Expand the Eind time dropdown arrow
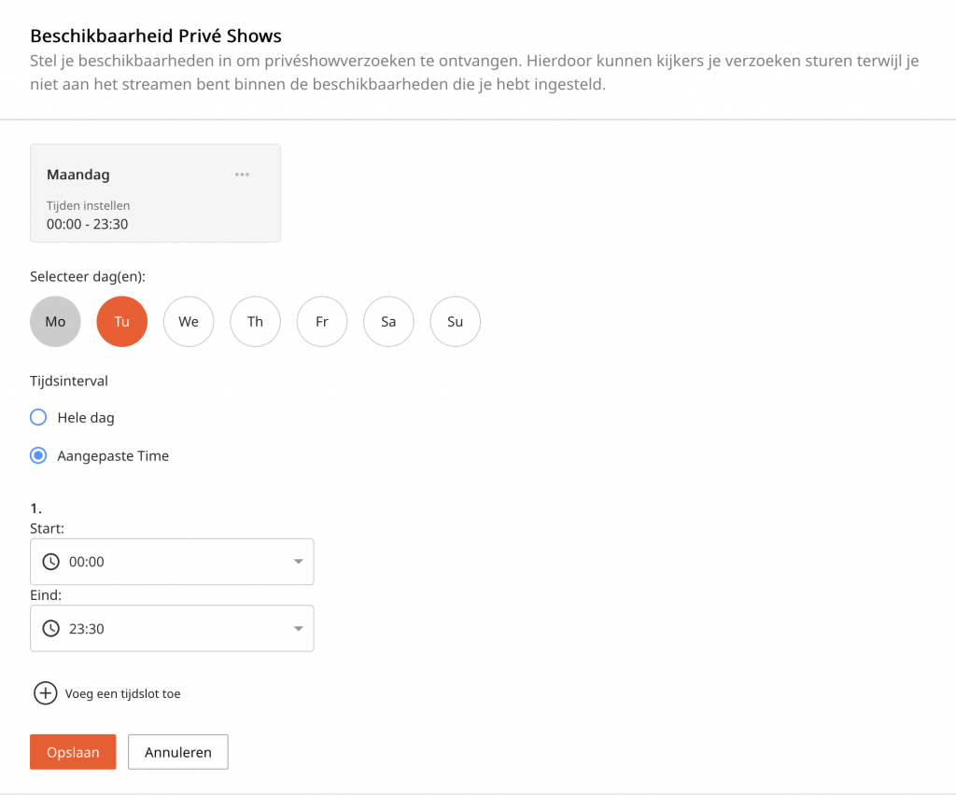The width and height of the screenshot is (956, 795). pyautogui.click(x=298, y=629)
